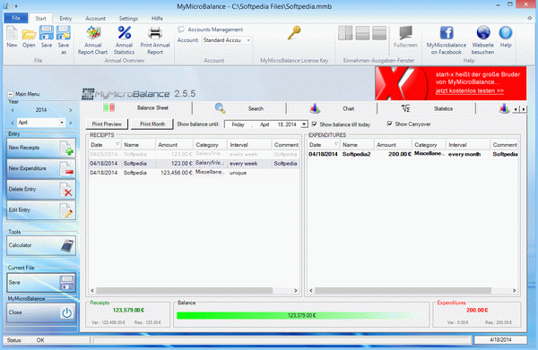538x350 pixels.
Task: Go to previous year arrow beside 2014
Action: tap(13, 110)
